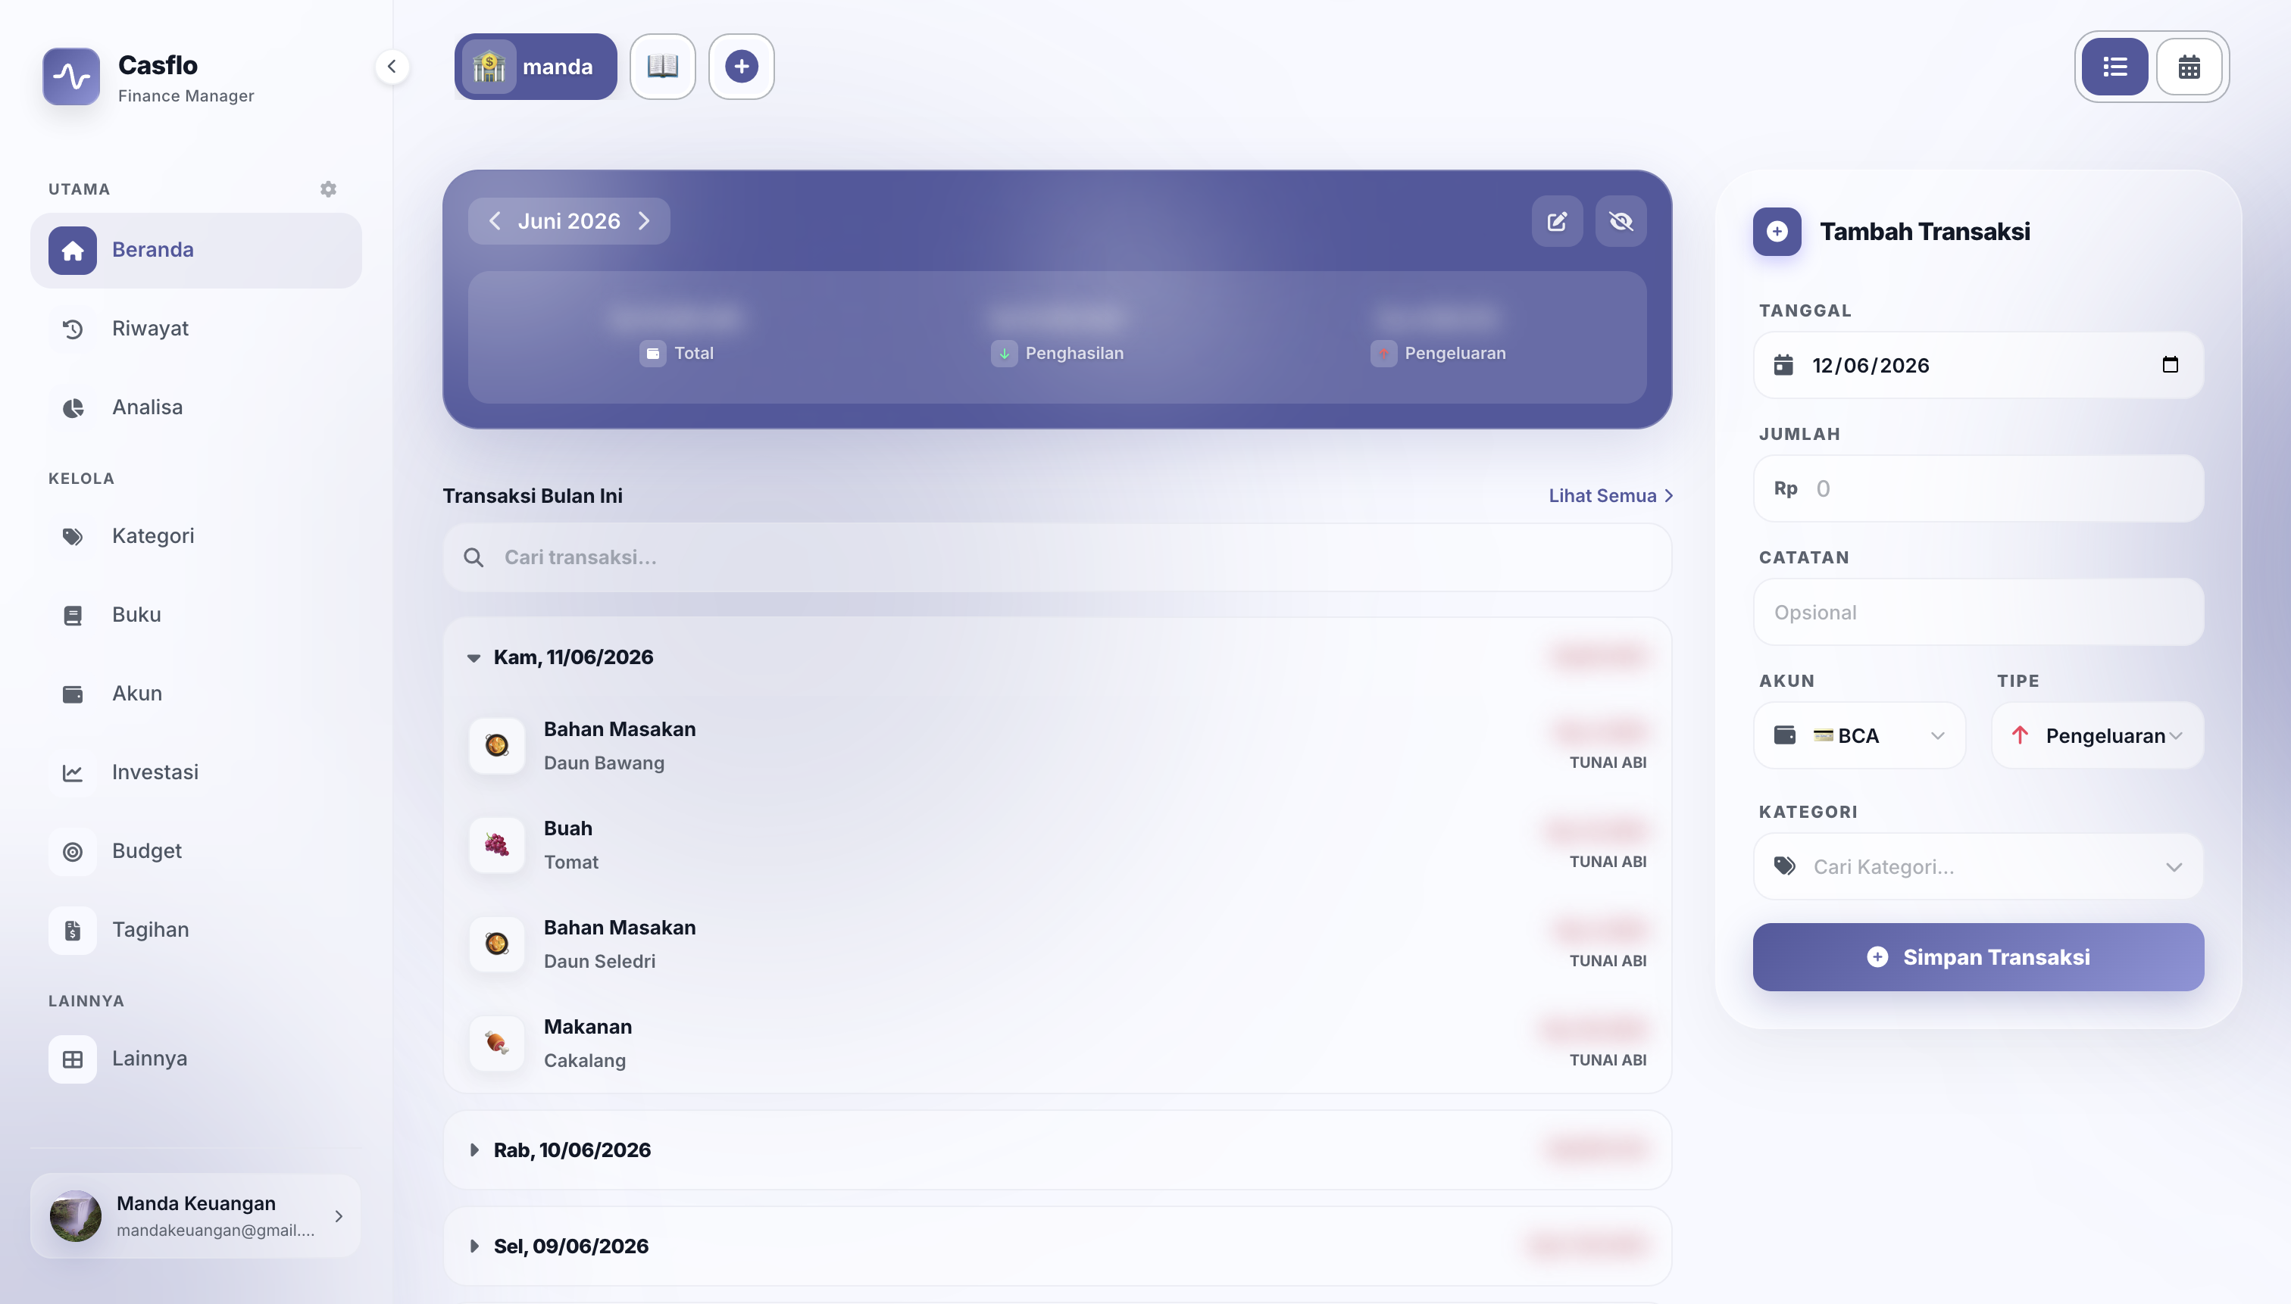Screen dimensions: 2291x1304
Task: Click the plus button beside the book icon
Action: pos(741,67)
